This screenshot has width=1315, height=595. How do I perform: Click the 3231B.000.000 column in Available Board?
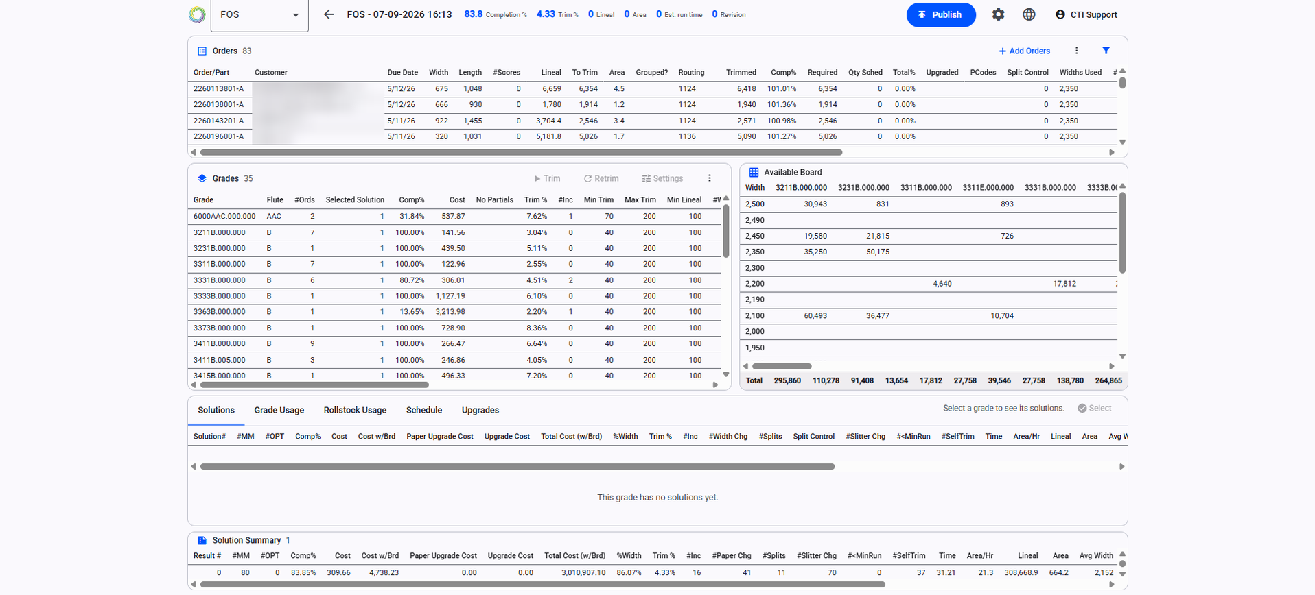click(863, 187)
